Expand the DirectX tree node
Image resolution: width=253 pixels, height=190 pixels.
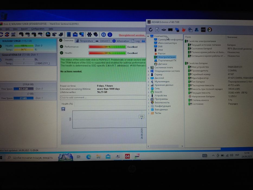pos(148,92)
